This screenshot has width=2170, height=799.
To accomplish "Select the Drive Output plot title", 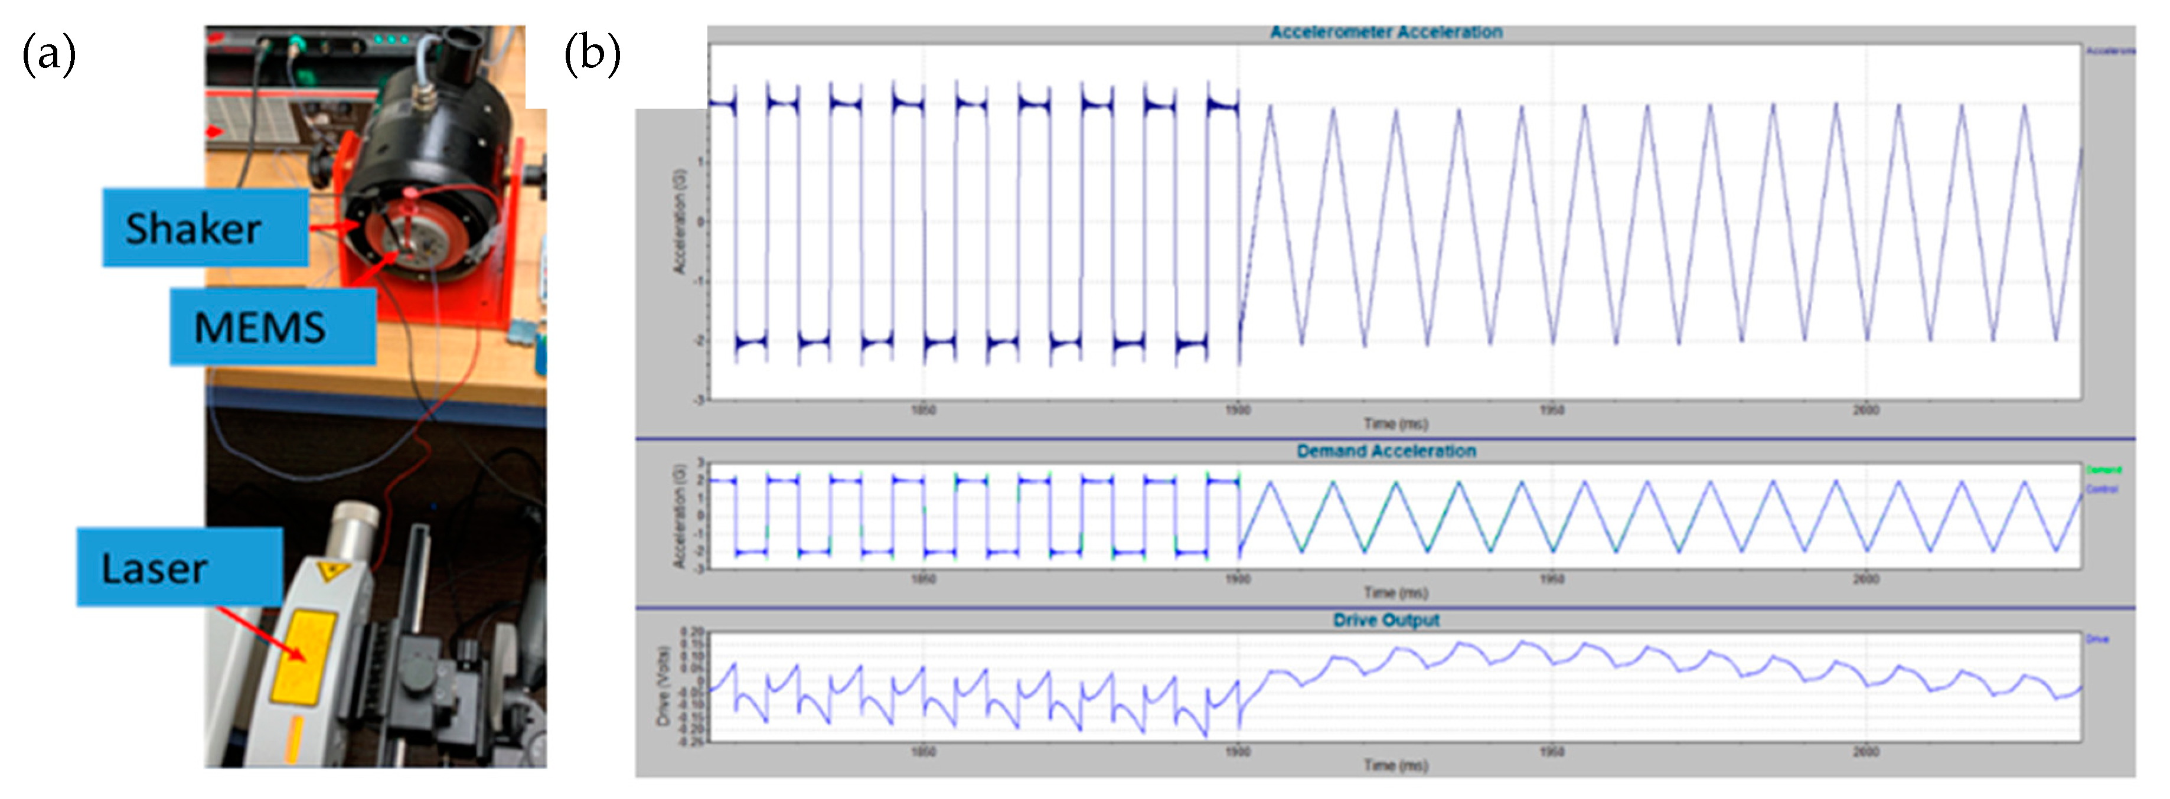I will click(x=1386, y=620).
